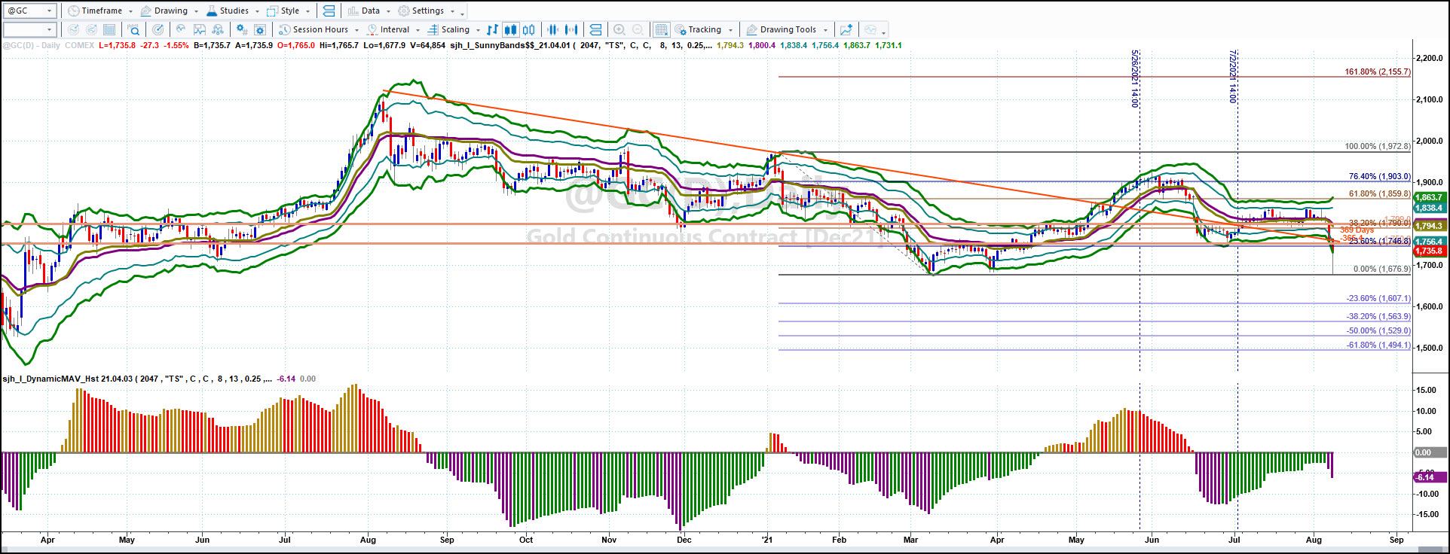
Task: Open the Studies menu
Action: pyautogui.click(x=233, y=11)
